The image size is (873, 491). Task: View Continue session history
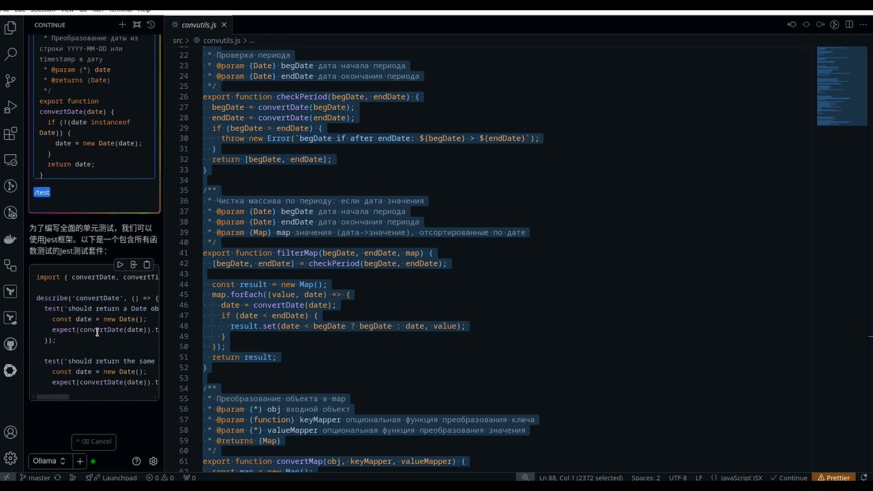151,25
